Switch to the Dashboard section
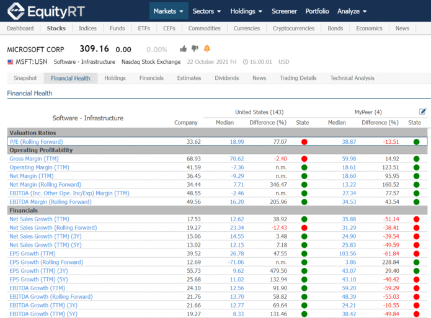 20,29
